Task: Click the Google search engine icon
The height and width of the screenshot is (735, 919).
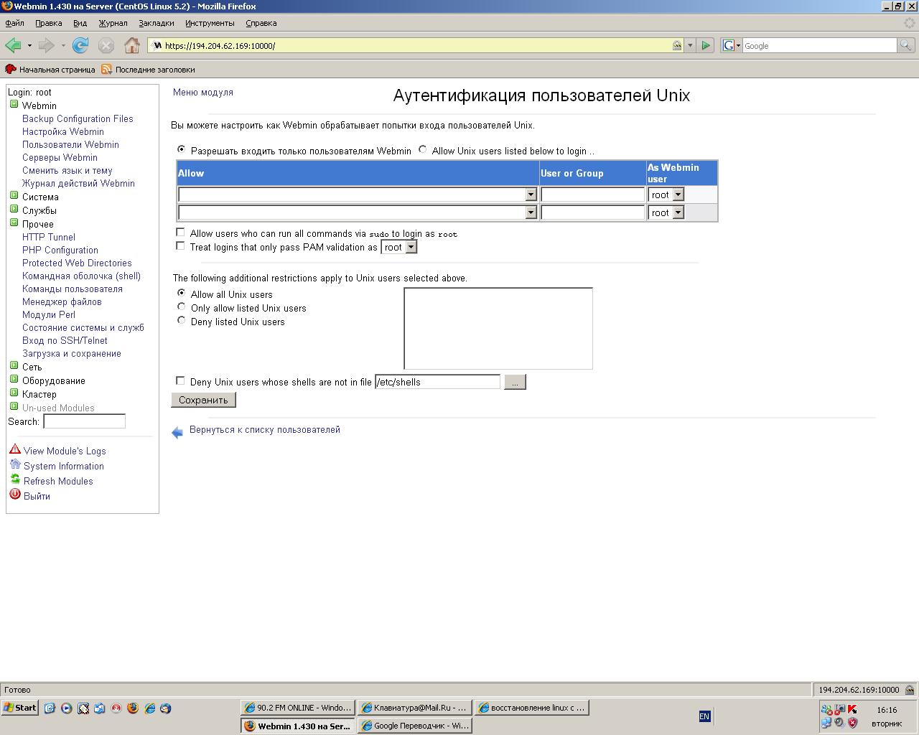Action: pyautogui.click(x=729, y=45)
